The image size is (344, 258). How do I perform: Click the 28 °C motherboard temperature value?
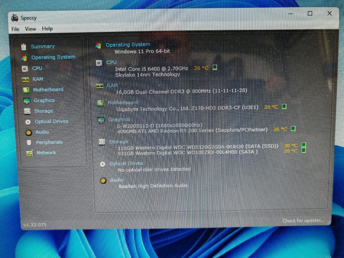point(271,107)
